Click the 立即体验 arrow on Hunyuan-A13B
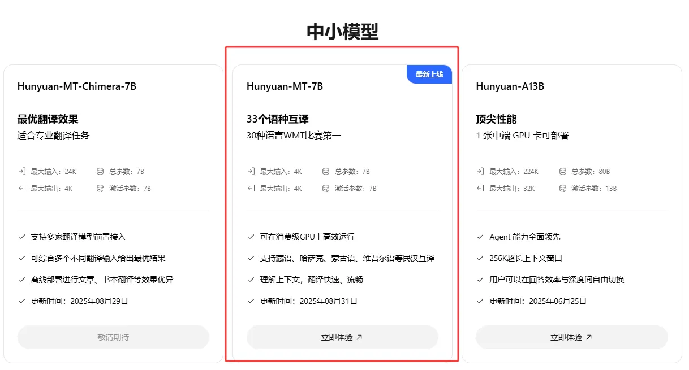689x370 pixels. pos(590,337)
